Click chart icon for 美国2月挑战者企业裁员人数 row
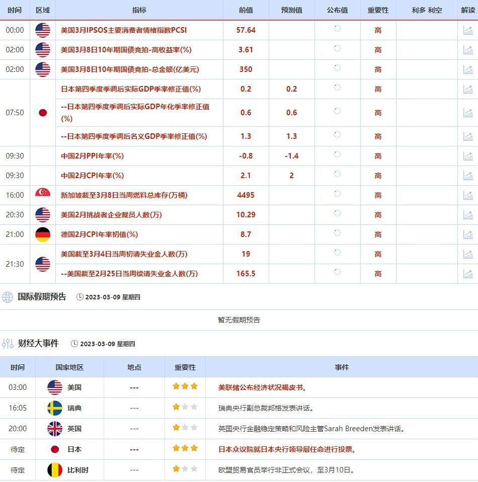The image size is (478, 482). [x=468, y=215]
